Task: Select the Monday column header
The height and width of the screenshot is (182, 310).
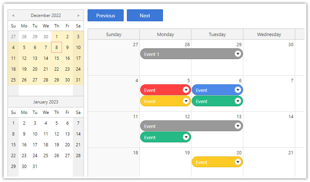Action: tap(165, 35)
